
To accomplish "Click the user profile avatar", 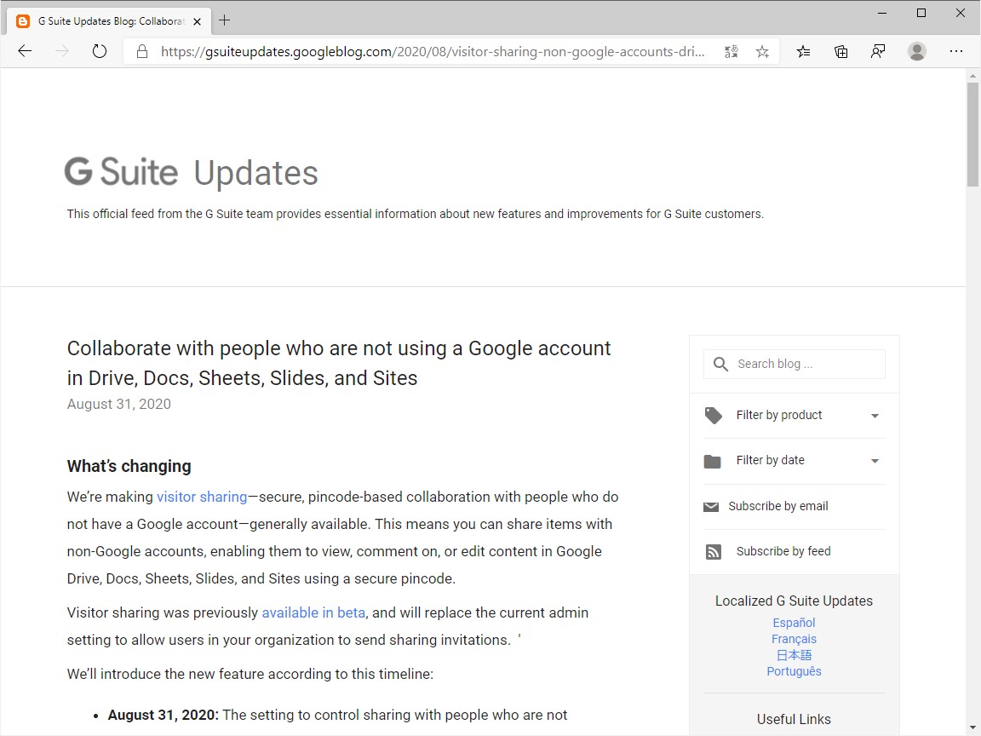I will 916,51.
